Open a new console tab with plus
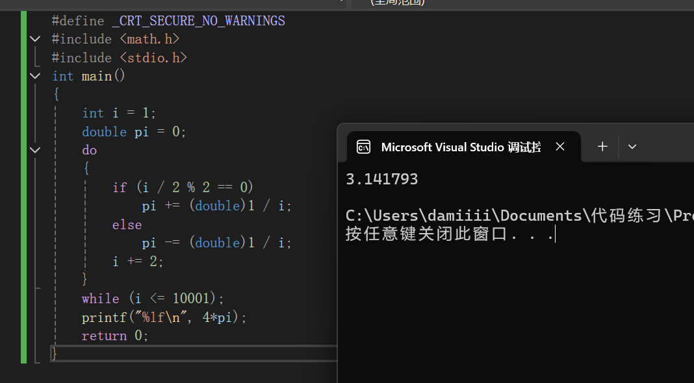The height and width of the screenshot is (383, 694). pyautogui.click(x=602, y=147)
